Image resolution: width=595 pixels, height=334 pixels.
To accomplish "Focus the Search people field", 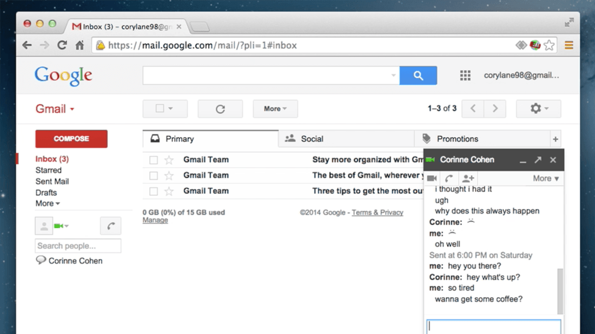I will 78,246.
